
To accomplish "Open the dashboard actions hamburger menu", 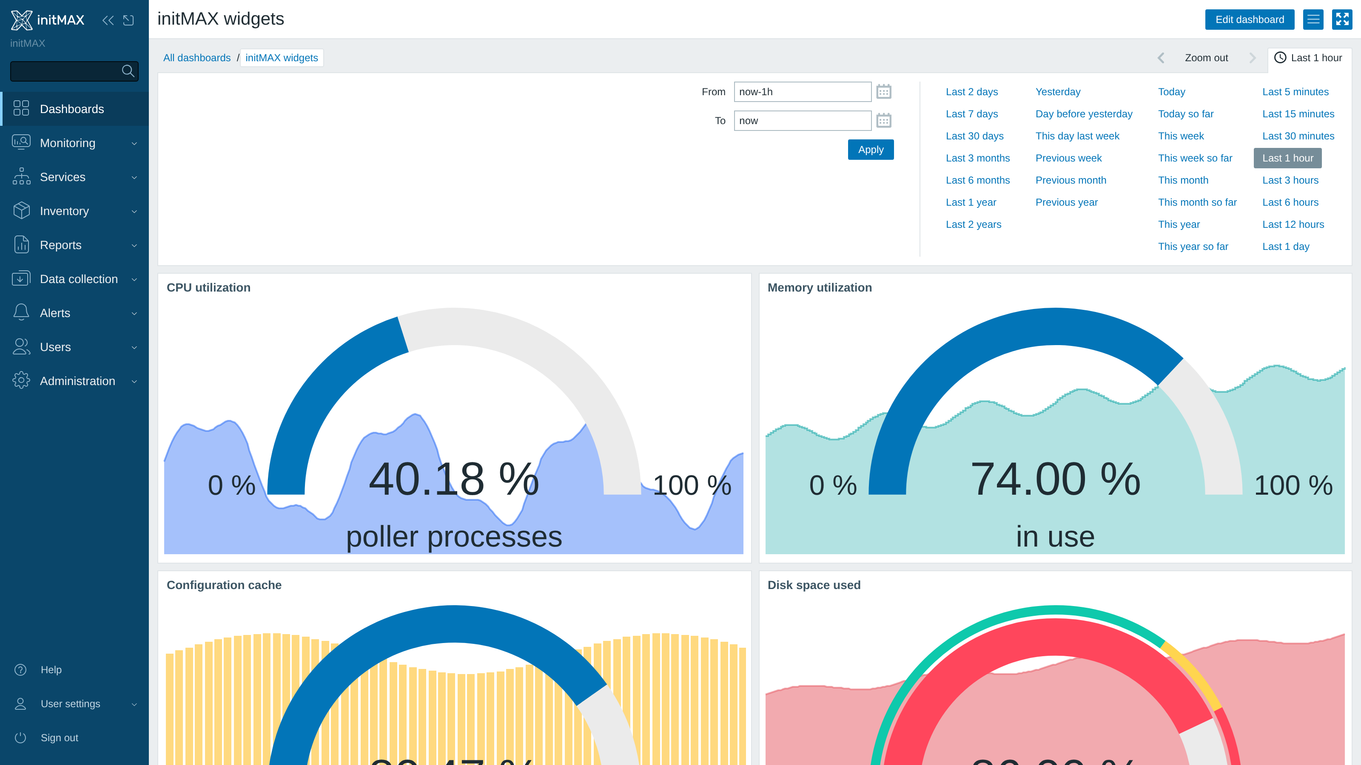I will point(1313,20).
